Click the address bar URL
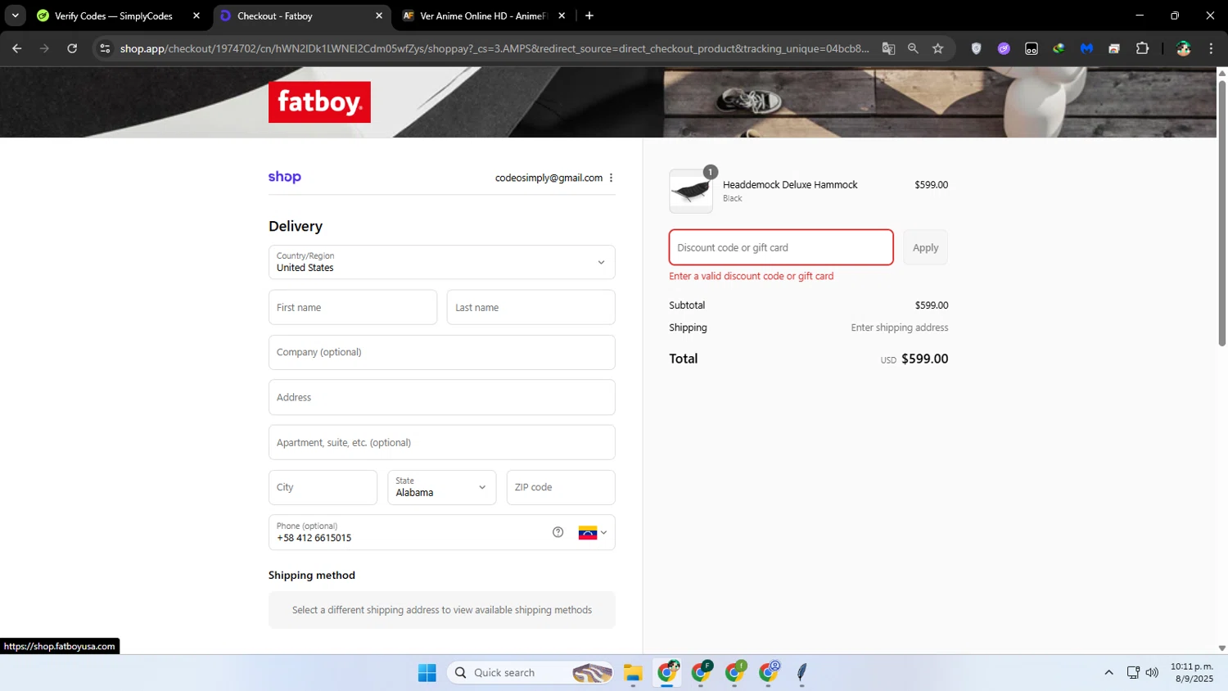Screen dimensions: 1228x691 pos(494,48)
